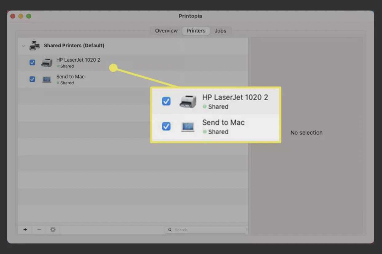Select the HP LaserJet 1020 2 name in the list
Image resolution: width=382 pixels, height=254 pixels.
78,60
